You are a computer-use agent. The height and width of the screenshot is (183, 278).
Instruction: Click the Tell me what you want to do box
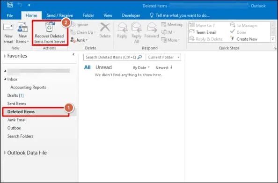pyautogui.click(x=179, y=15)
